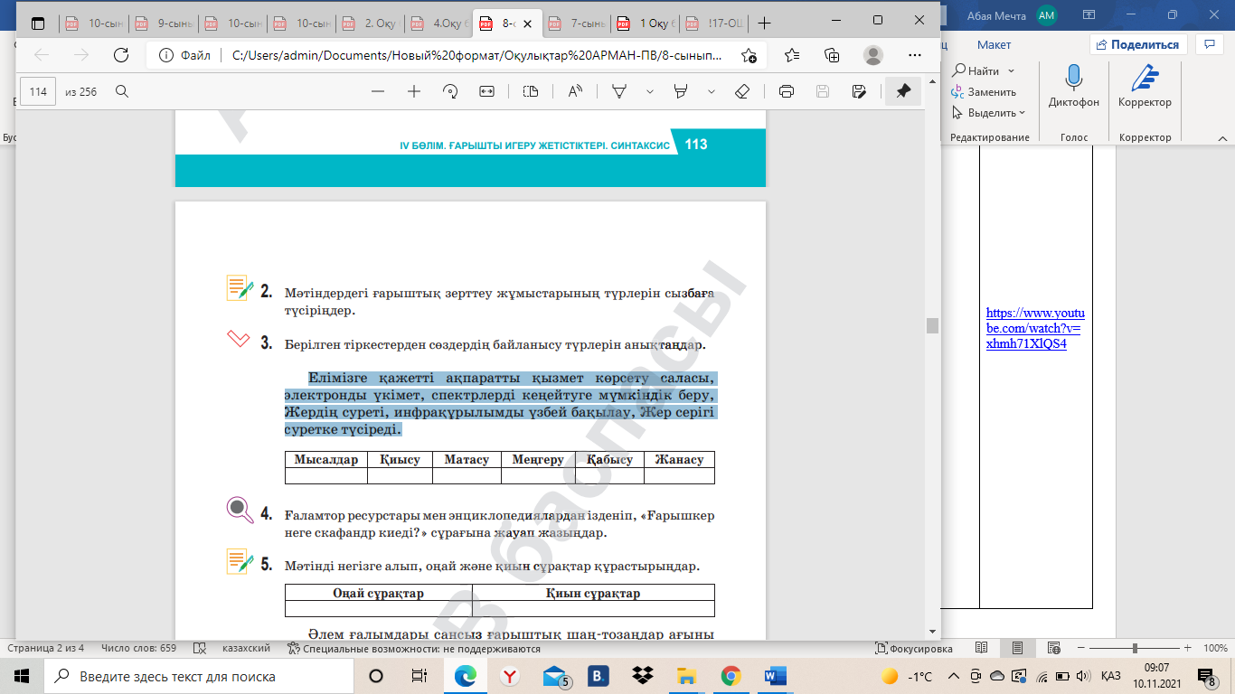1235x694 pixels.
Task: Expand the PDF Draw tool options arrow
Action: (649, 91)
